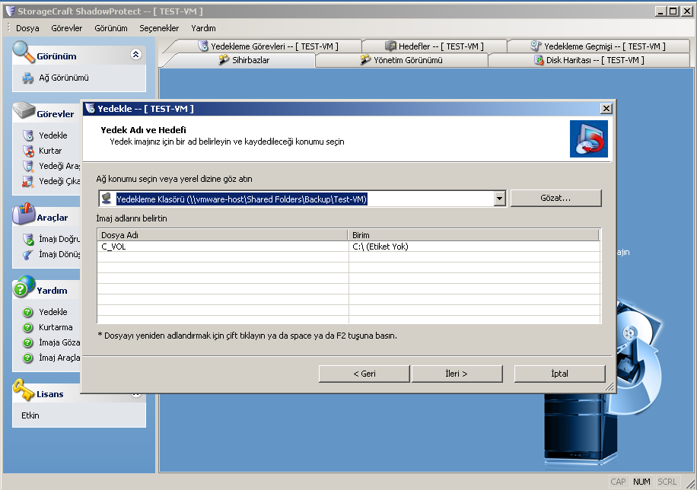The image size is (697, 490).
Task: Switch to Sihirbazlar tab
Action: (x=243, y=60)
